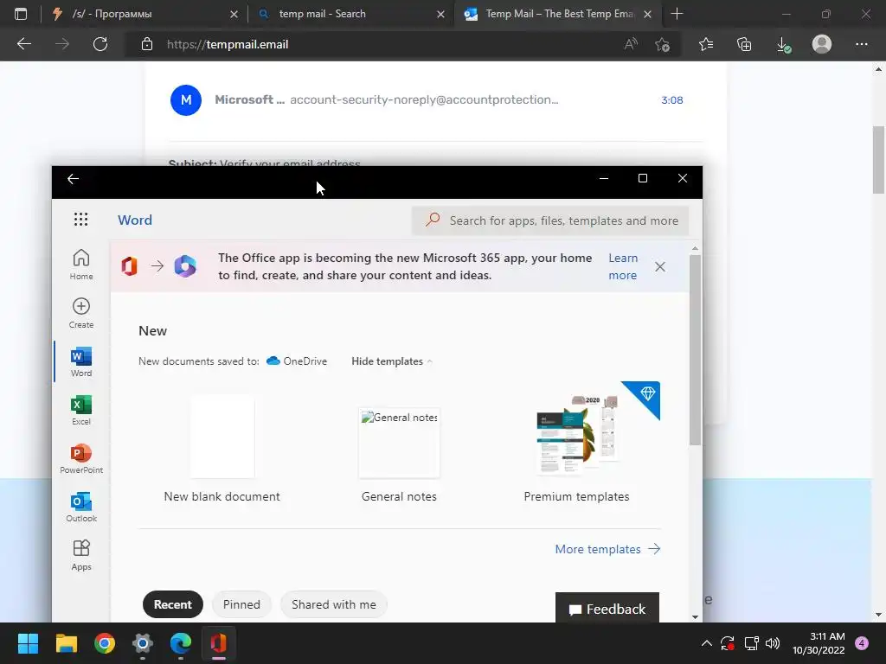Viewport: 886px width, 664px height.
Task: Open Edge Collections
Action: click(745, 44)
